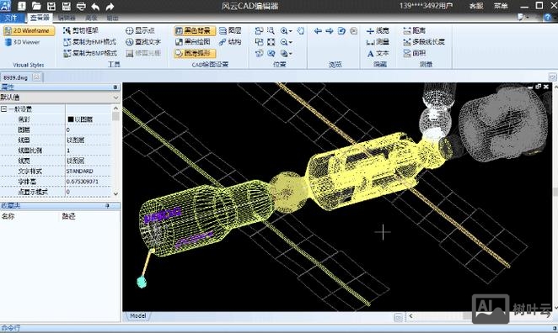
Task: Click the Undo arrow icon
Action: click(x=95, y=7)
